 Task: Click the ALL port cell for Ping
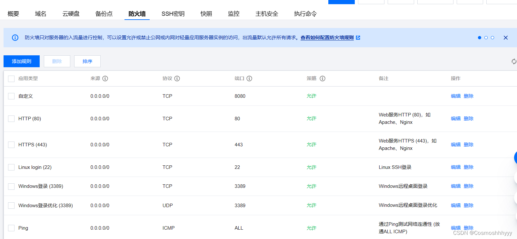tap(239, 228)
